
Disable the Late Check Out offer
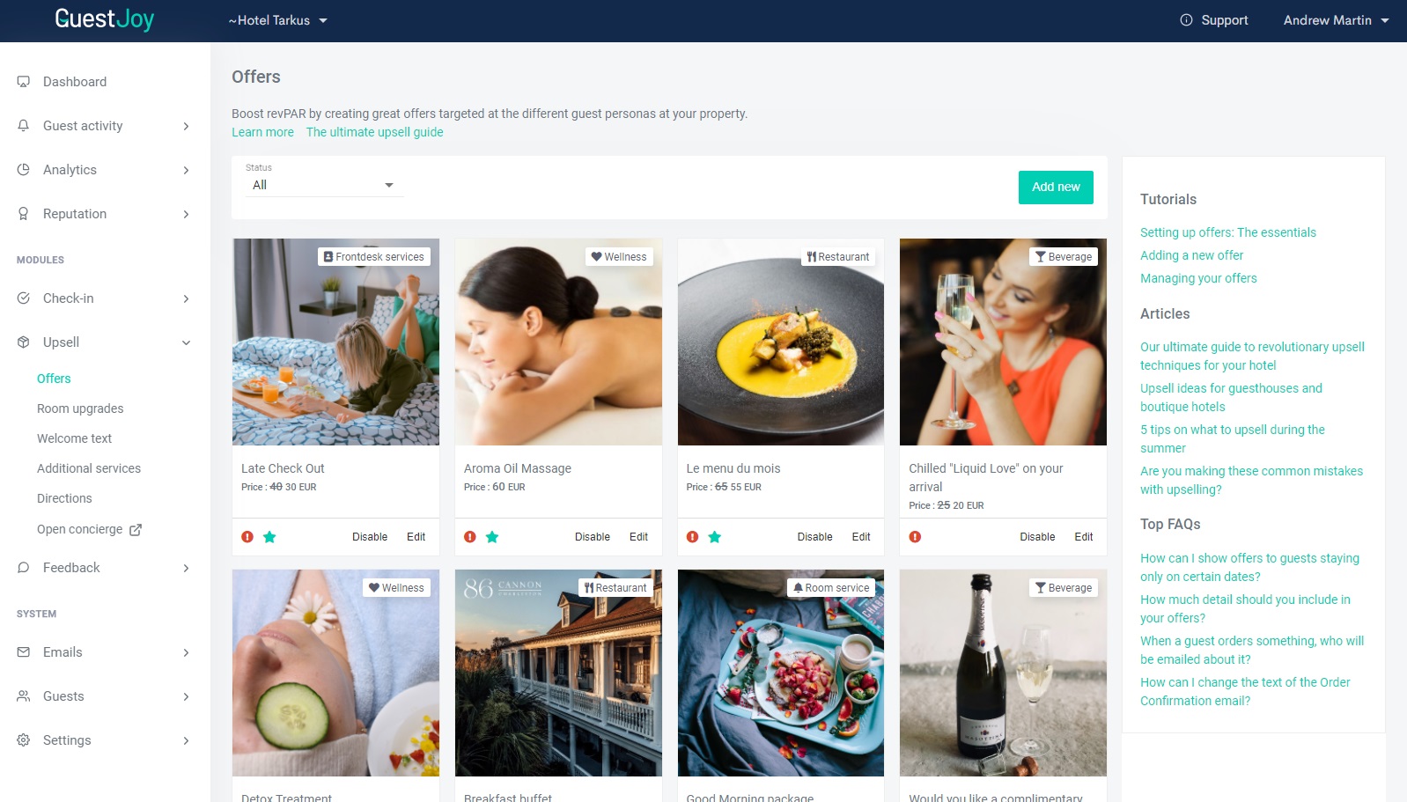[370, 537]
